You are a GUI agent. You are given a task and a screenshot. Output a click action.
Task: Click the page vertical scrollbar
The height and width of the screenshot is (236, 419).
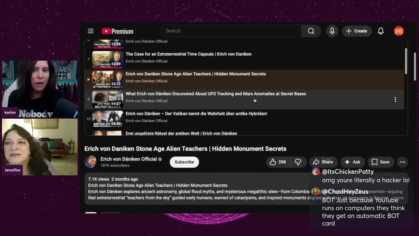coord(415,67)
